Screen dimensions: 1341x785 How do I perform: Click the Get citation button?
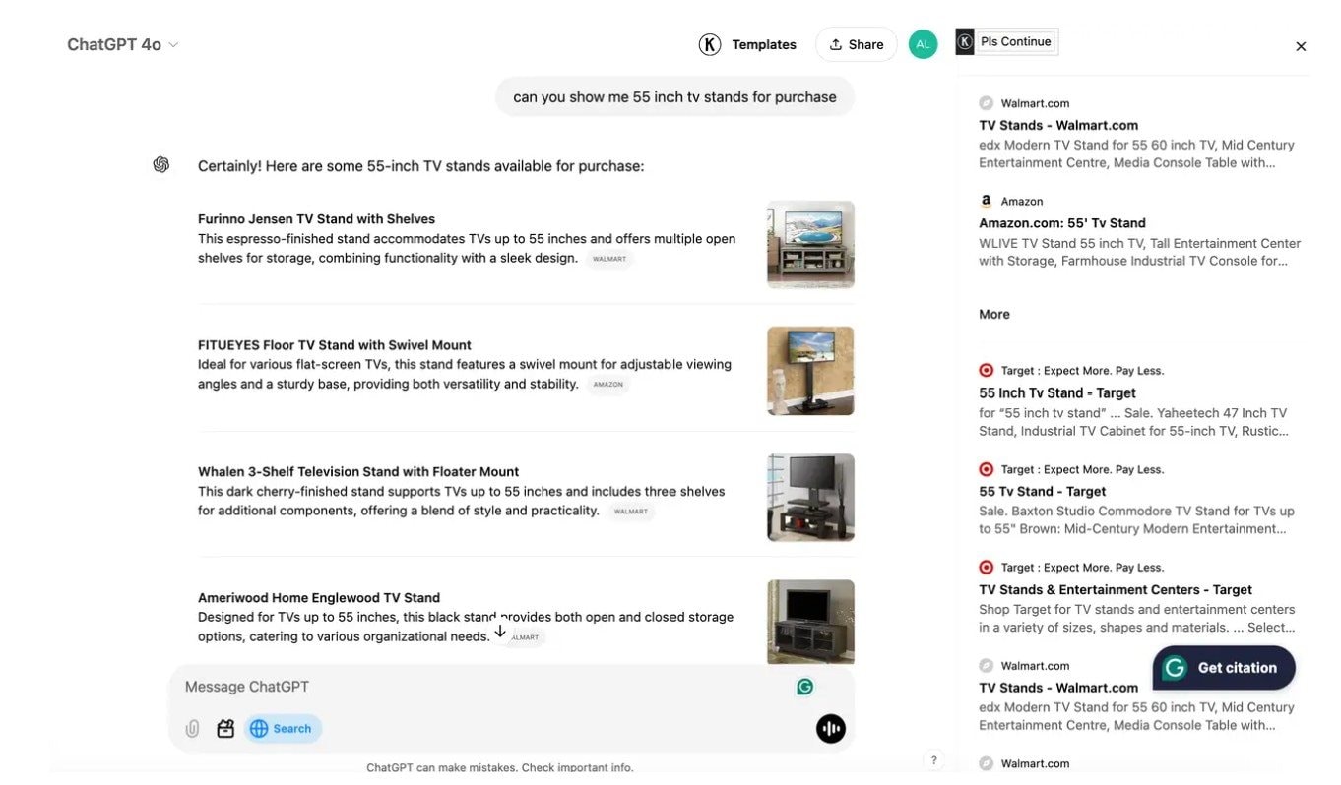click(1224, 668)
